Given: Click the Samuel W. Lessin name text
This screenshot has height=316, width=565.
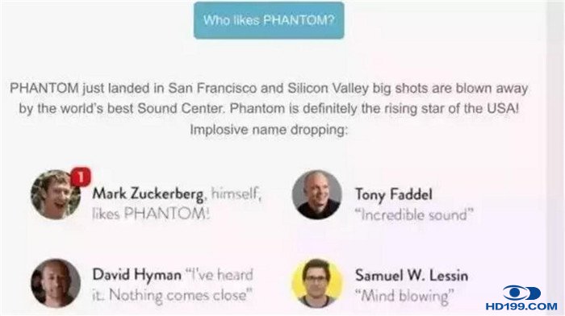Looking at the screenshot, I should point(412,276).
